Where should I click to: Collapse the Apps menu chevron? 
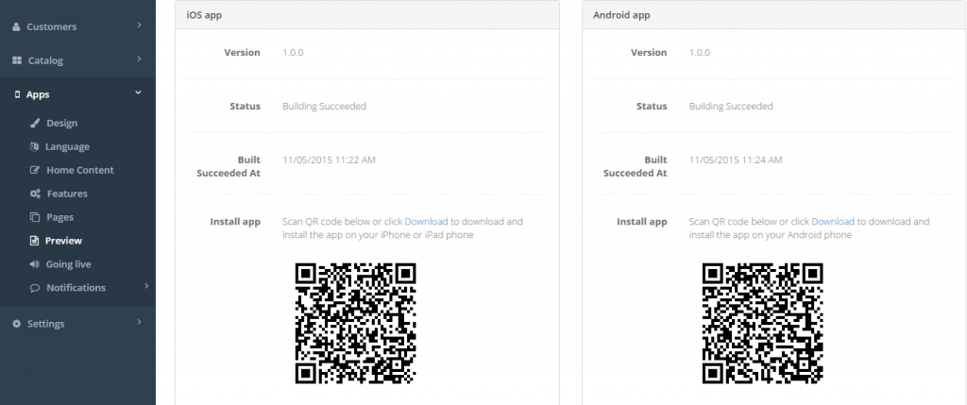tap(138, 93)
